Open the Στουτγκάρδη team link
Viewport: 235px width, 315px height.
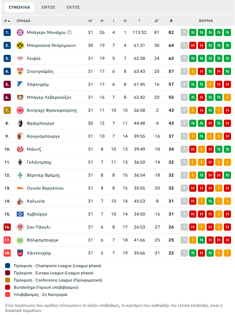(x=40, y=71)
